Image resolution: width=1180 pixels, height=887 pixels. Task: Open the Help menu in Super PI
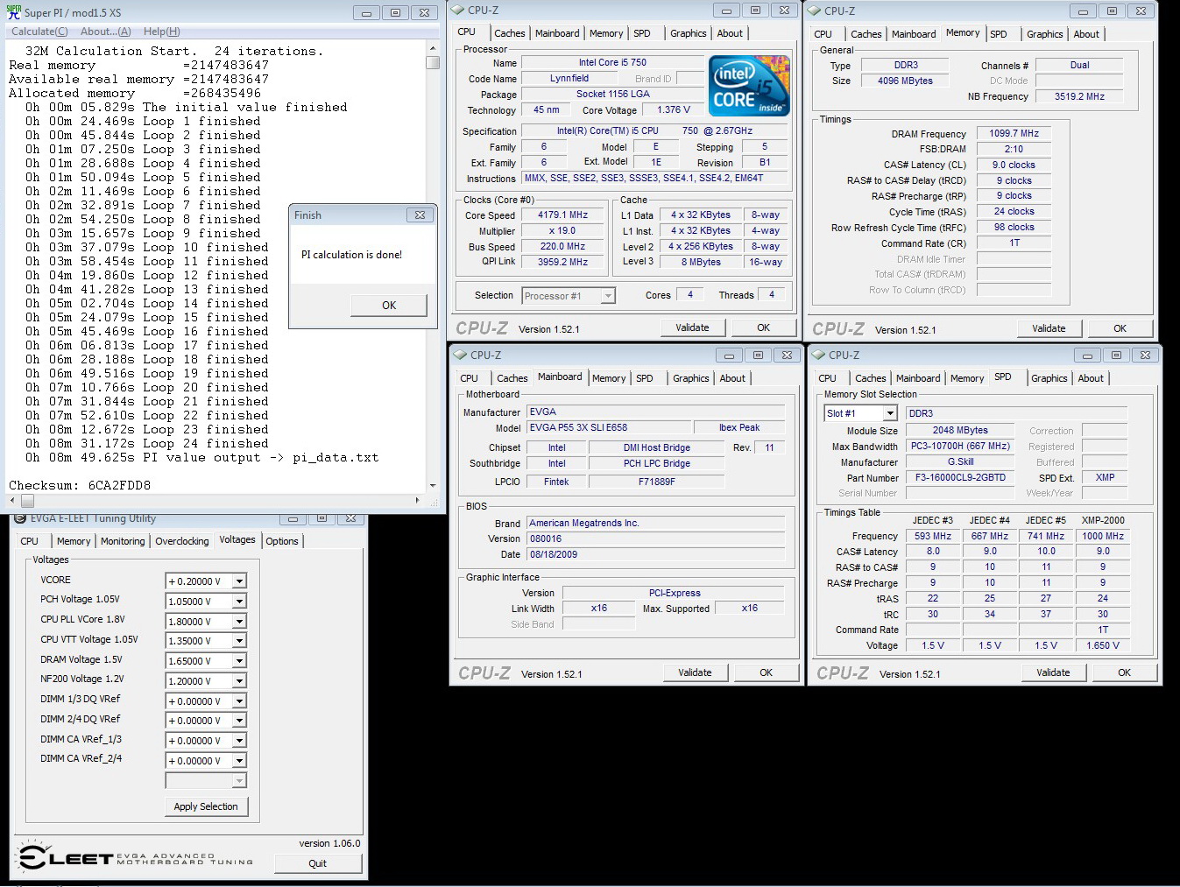(161, 32)
